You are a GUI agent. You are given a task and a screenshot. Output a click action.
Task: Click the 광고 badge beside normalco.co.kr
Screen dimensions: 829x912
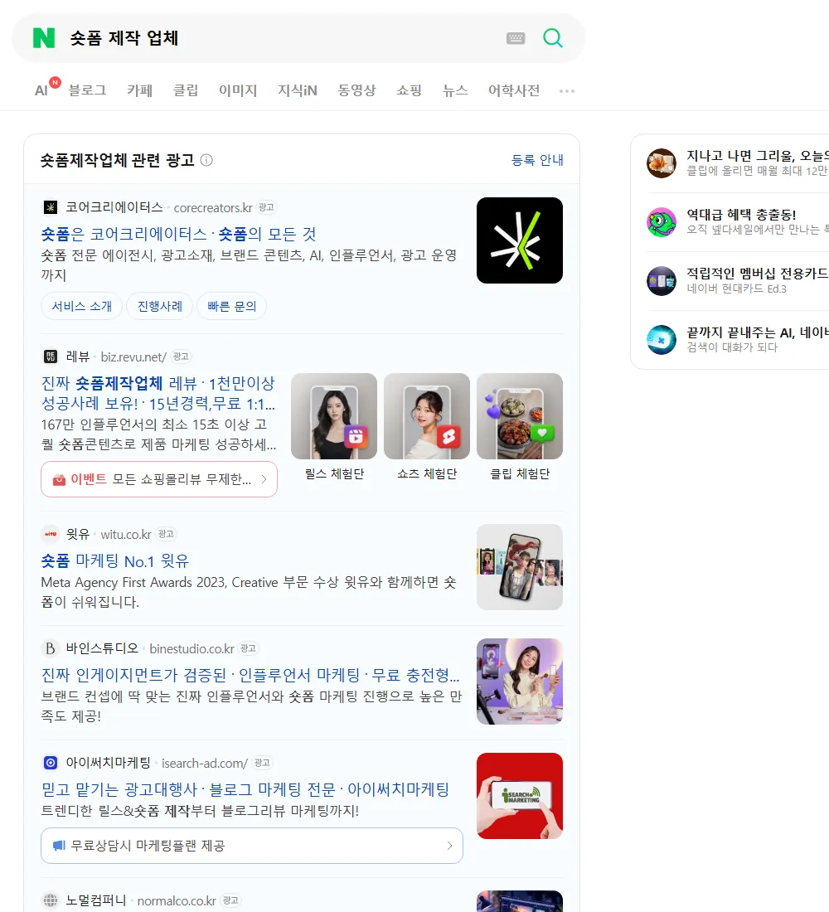click(x=231, y=900)
